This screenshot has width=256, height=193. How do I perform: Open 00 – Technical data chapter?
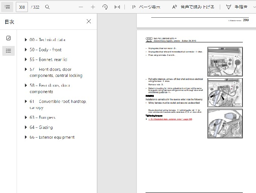48,40
